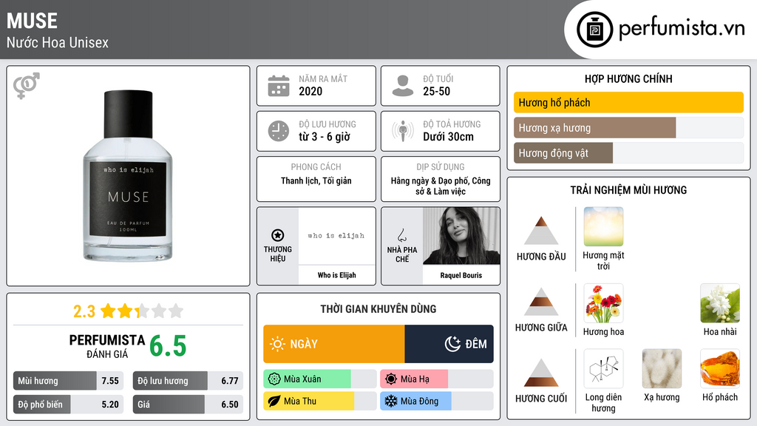The height and width of the screenshot is (426, 757).
Task: Click the 2.3 user rating number
Action: pyautogui.click(x=84, y=311)
